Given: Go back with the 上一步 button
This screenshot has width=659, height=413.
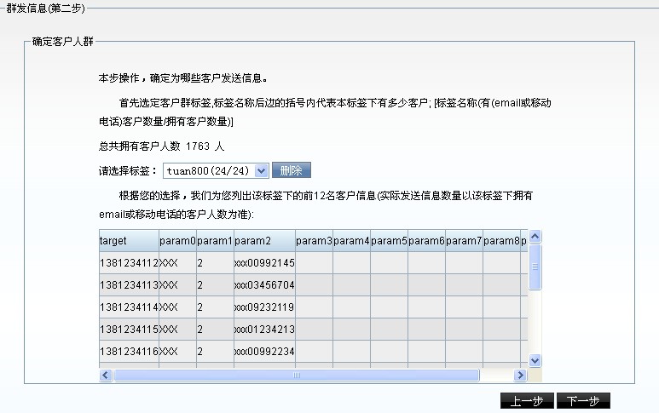Looking at the screenshot, I should 527,401.
